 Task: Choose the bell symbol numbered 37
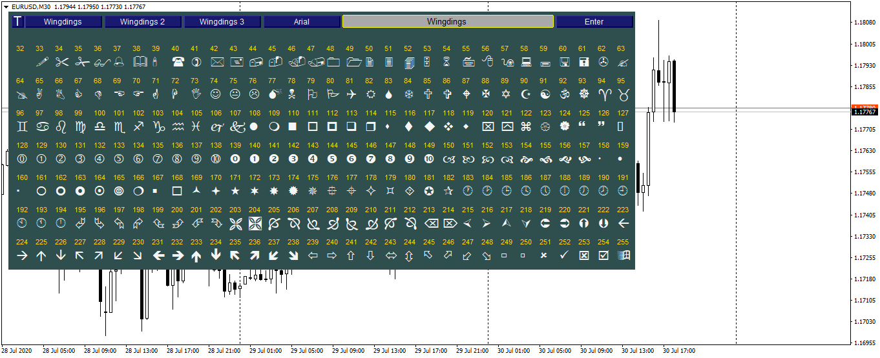(119, 62)
